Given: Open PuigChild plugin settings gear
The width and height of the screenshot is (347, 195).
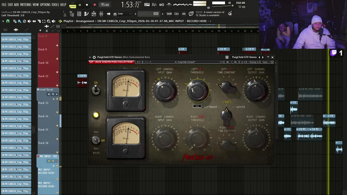Looking at the screenshot, I should click(94, 57).
